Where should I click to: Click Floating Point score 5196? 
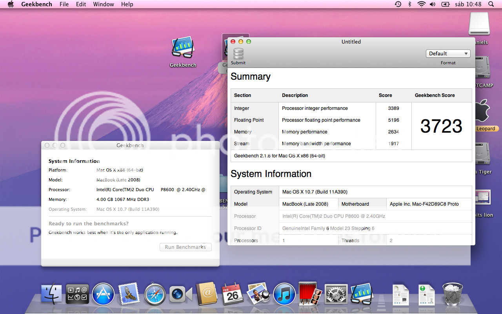pos(393,120)
